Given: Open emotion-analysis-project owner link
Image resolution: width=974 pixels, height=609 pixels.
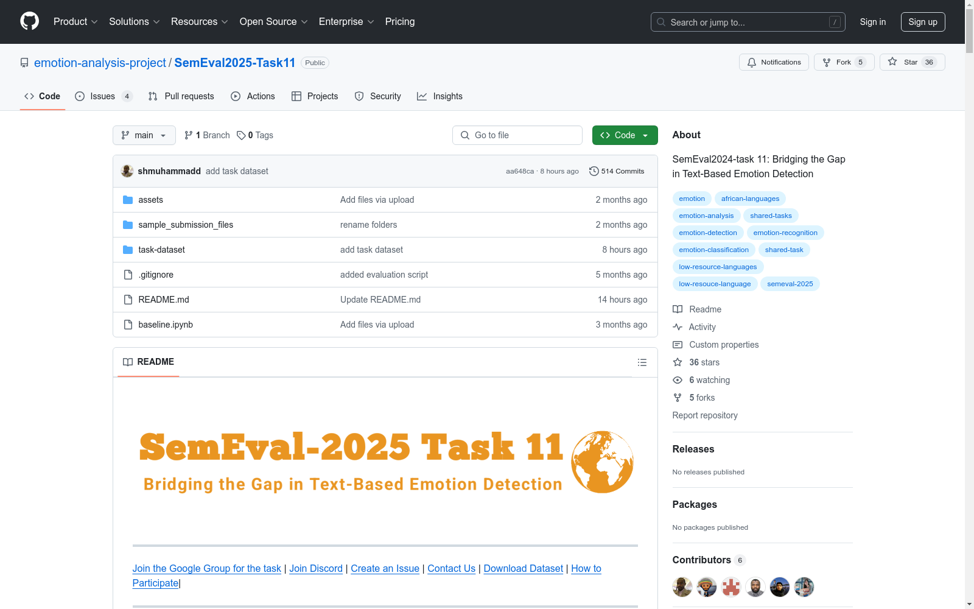Looking at the screenshot, I should click(100, 63).
